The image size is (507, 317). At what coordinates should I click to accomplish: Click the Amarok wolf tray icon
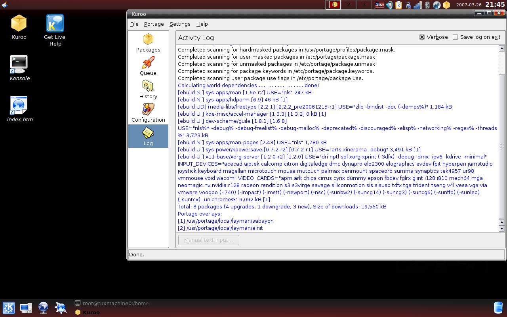(436, 5)
